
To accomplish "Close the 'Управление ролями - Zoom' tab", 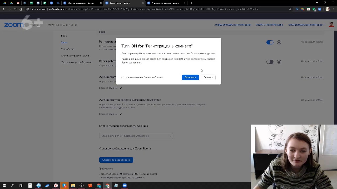I will click(x=185, y=3).
